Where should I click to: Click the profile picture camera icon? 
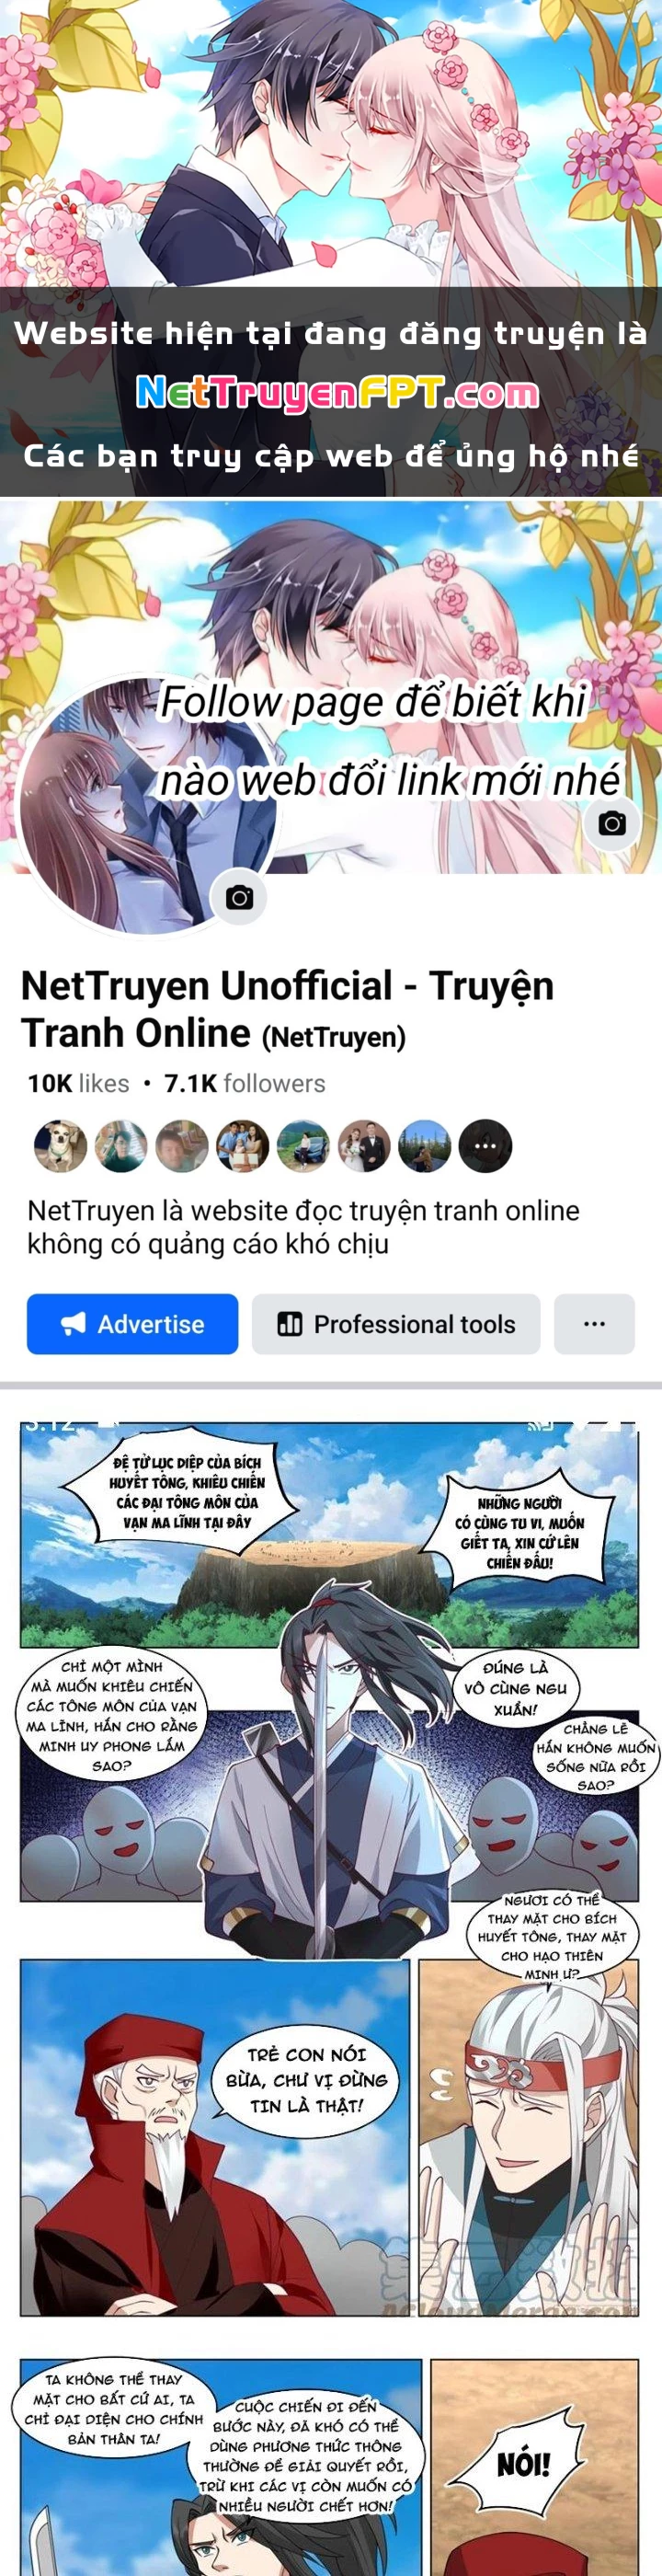click(x=239, y=897)
